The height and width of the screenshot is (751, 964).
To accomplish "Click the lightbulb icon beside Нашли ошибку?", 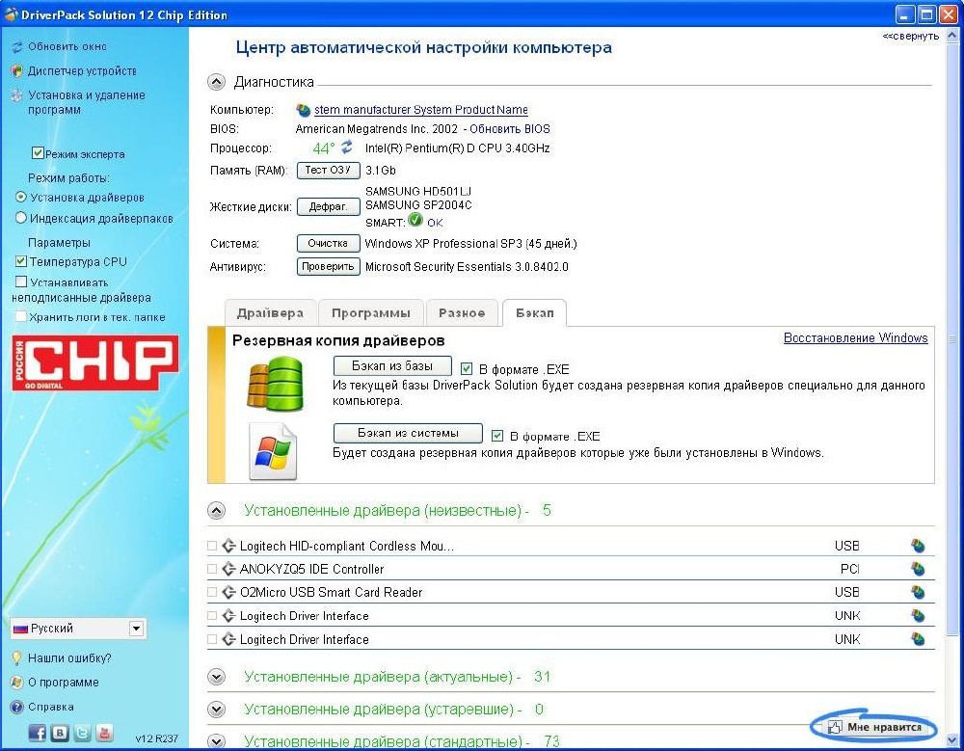I will pos(17,658).
